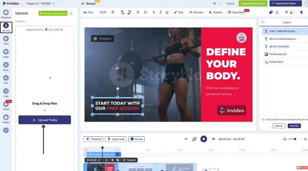Open the Templates sidebar panel
The width and height of the screenshot is (308, 171).
coord(6,14)
